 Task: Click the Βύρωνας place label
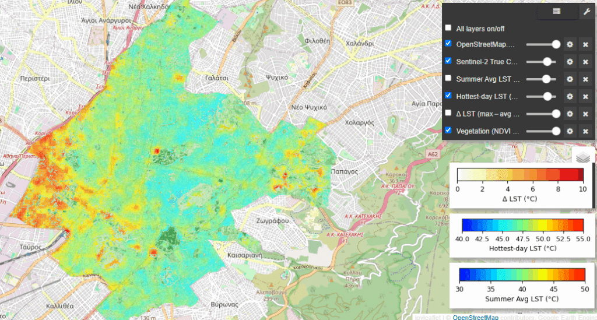point(224,304)
